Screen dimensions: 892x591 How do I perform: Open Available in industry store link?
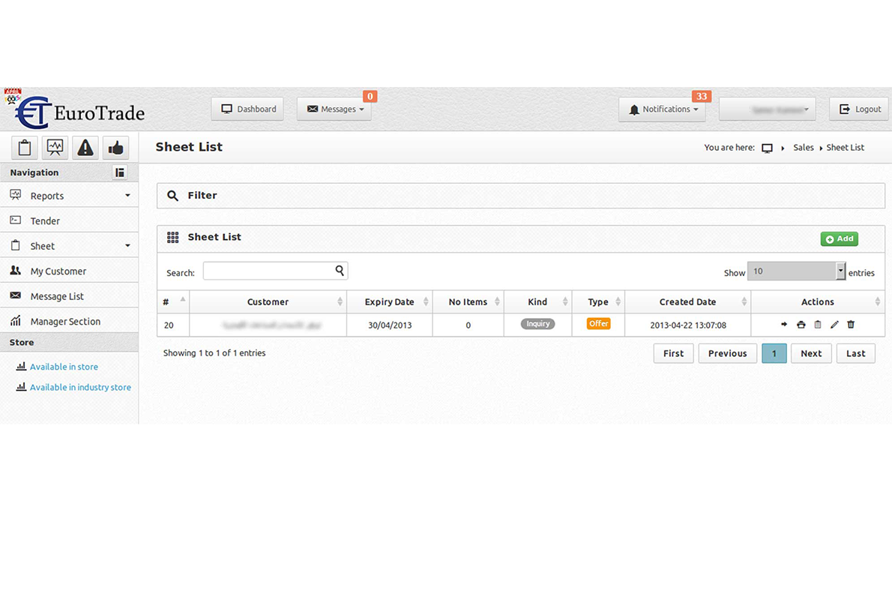(x=80, y=388)
